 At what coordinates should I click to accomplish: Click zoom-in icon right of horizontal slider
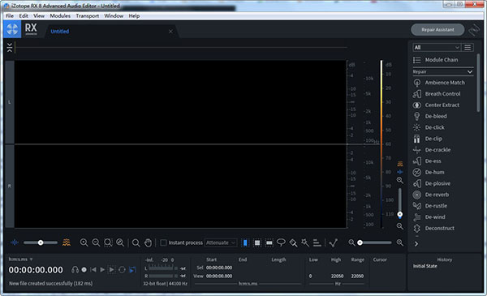pyautogui.click(x=400, y=242)
